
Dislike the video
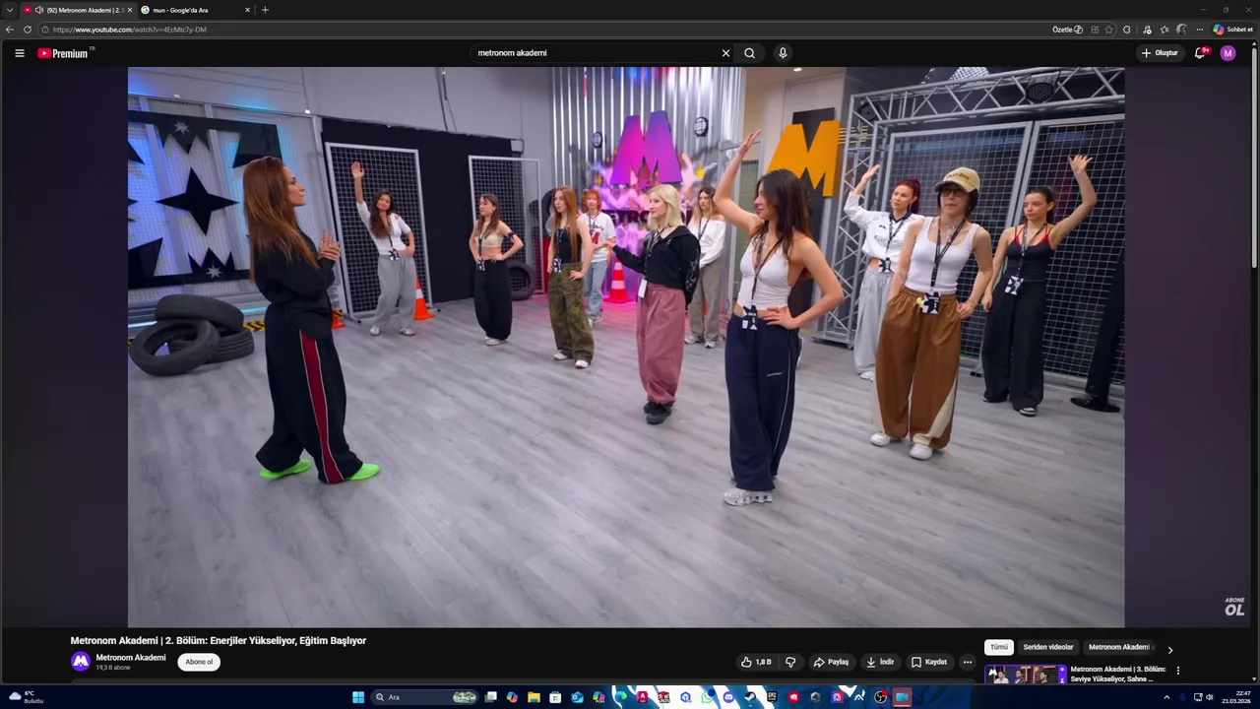pyautogui.click(x=790, y=662)
